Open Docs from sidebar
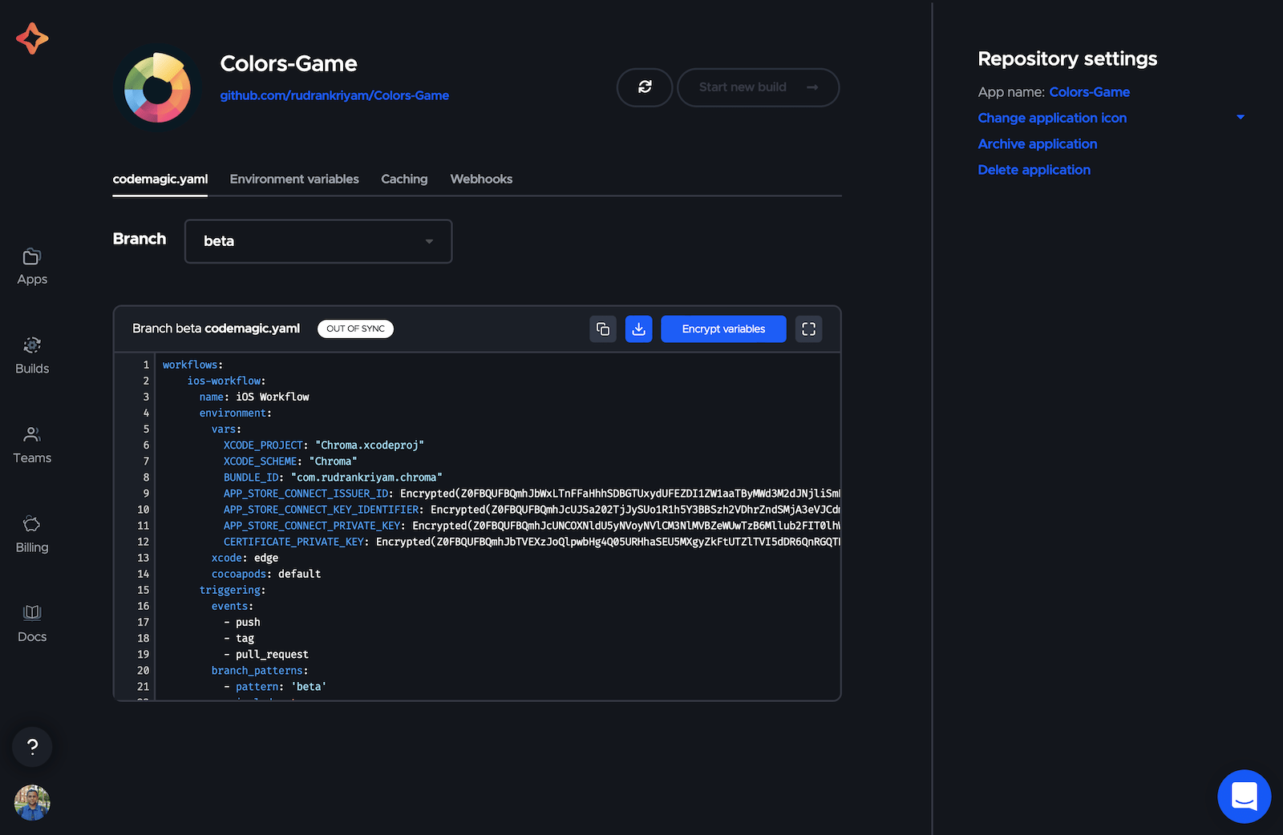The width and height of the screenshot is (1283, 835). pyautogui.click(x=32, y=624)
